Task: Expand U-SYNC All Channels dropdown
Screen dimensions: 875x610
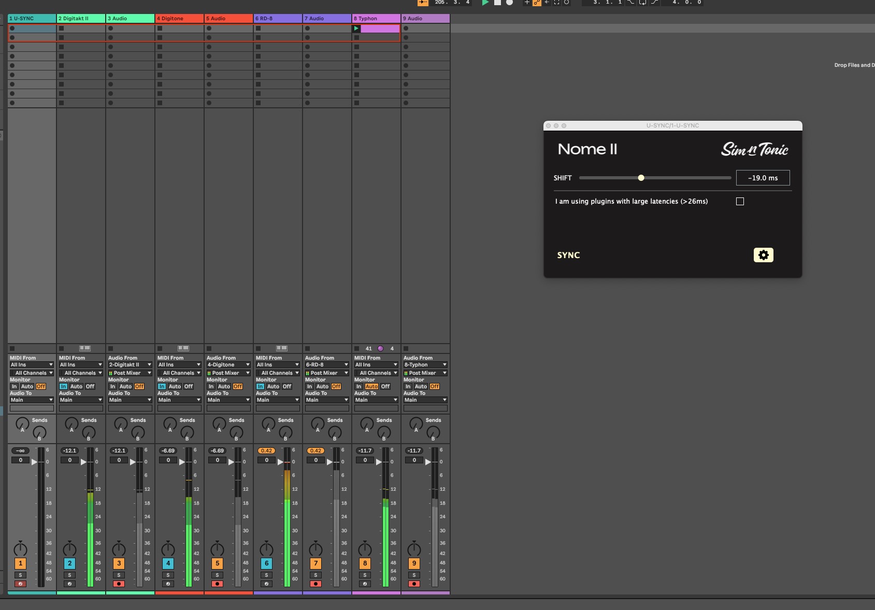Action: coord(32,373)
